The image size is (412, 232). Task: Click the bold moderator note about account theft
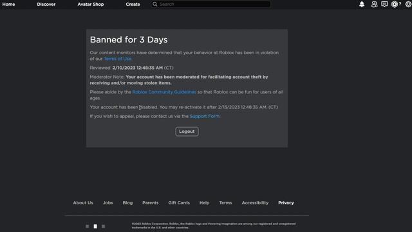[179, 80]
